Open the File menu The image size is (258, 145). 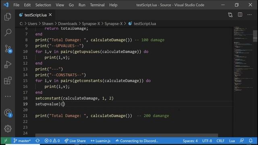(16, 5)
